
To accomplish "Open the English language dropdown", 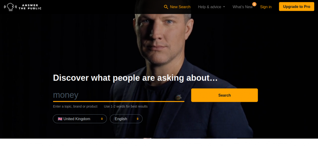I will pos(126,119).
